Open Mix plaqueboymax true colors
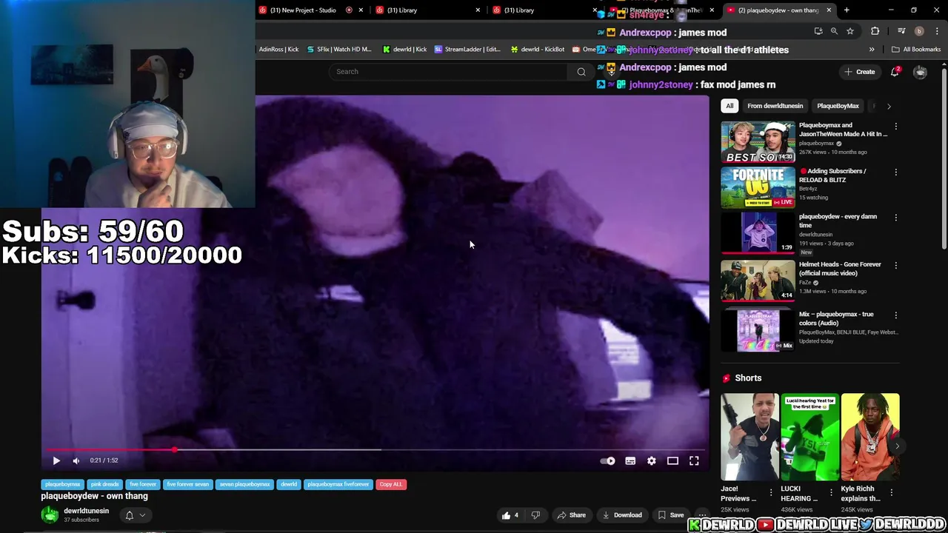Viewport: 948px width, 533px height. point(758,330)
